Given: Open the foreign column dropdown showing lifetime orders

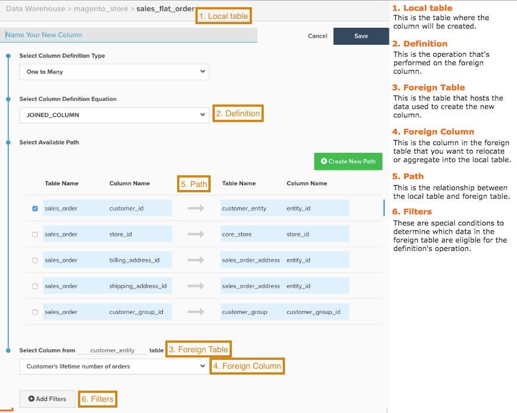Looking at the screenshot, I should point(114,366).
